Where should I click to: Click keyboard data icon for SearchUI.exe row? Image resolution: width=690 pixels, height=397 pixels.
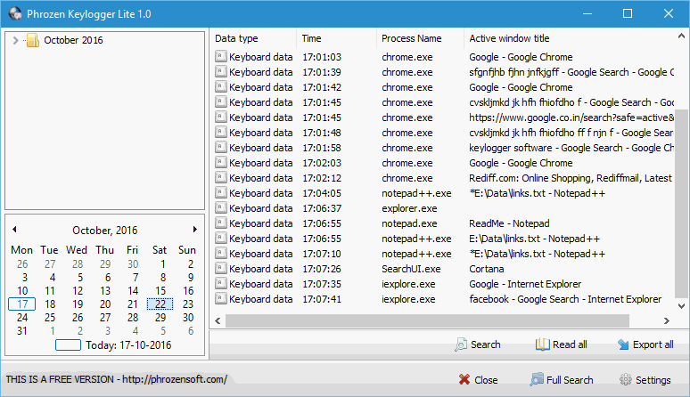(x=220, y=268)
